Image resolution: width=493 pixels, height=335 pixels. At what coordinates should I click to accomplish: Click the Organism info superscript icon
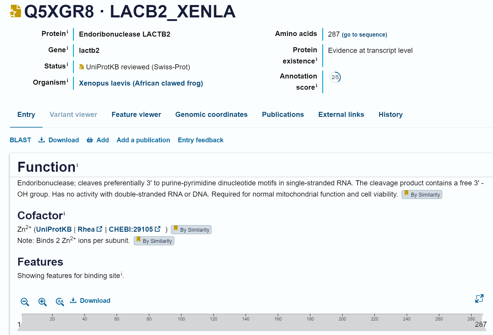[67, 80]
